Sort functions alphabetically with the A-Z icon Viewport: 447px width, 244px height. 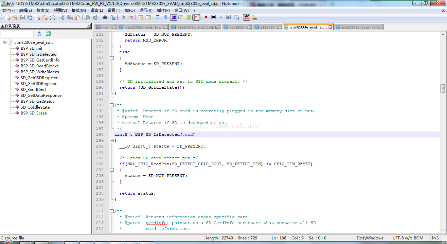tap(40, 34)
